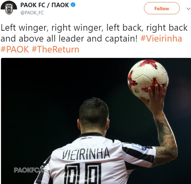Viewport: 191px width, 184px height.
Task: Open the #TheReturn hashtag
Action: [x=55, y=49]
